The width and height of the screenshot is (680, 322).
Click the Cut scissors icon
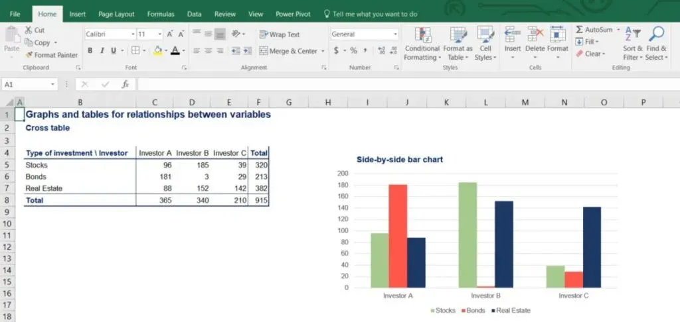coord(29,30)
